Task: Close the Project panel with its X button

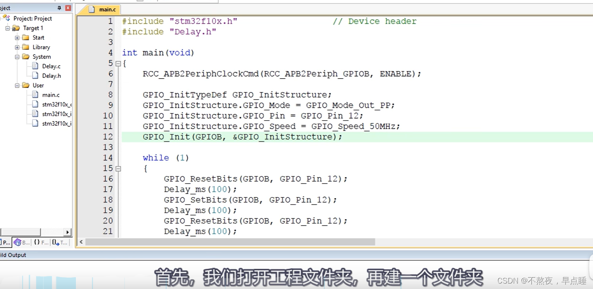Action: tap(68, 8)
